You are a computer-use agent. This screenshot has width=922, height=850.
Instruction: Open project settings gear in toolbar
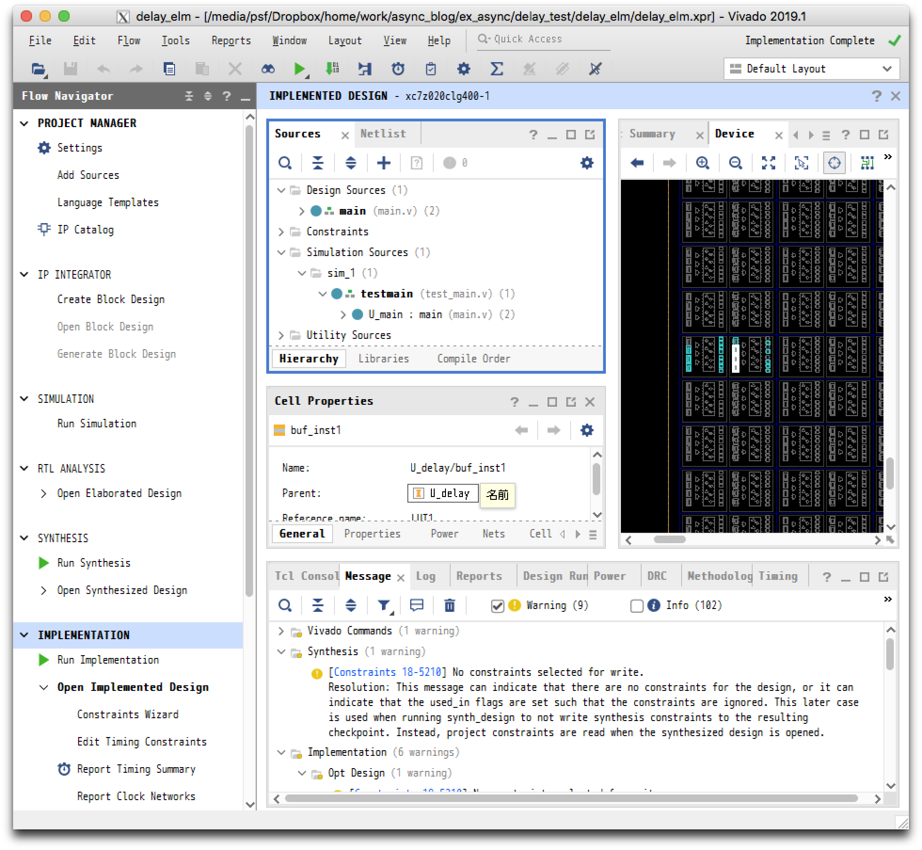coord(463,69)
